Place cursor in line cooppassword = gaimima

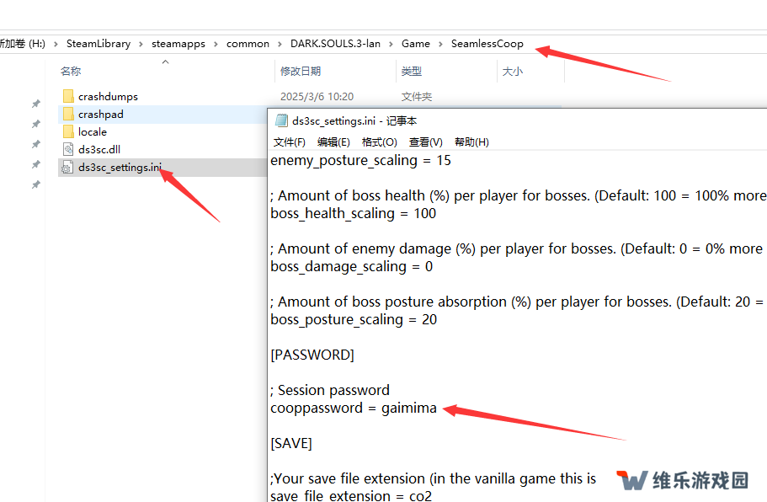353,408
